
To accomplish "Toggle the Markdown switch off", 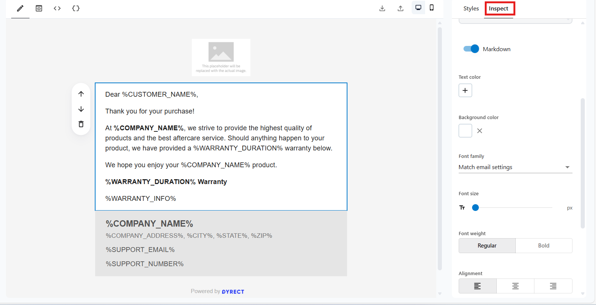I will [471, 49].
